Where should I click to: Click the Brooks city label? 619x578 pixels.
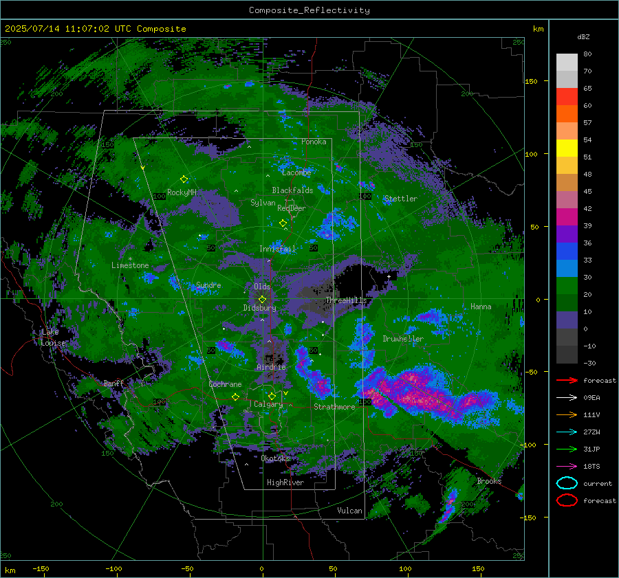(489, 481)
